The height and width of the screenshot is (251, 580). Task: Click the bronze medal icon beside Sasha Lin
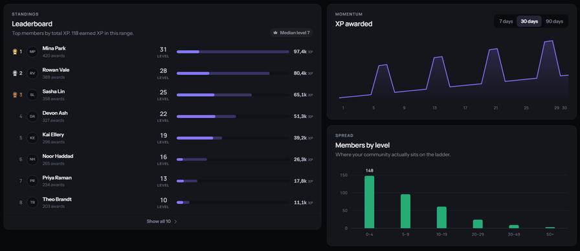tap(15, 95)
